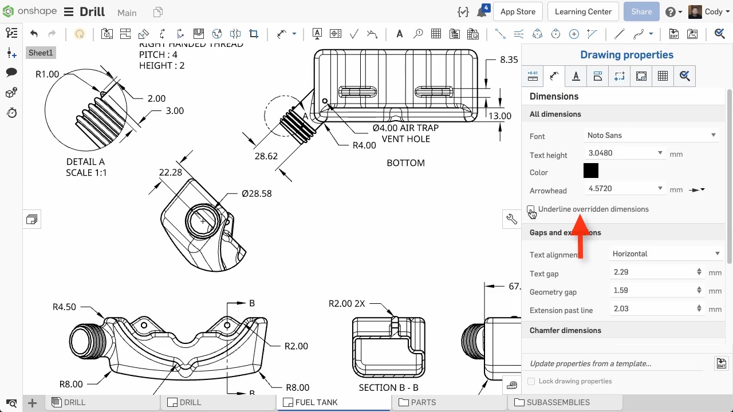Select the Sheet1 label

pos(41,53)
